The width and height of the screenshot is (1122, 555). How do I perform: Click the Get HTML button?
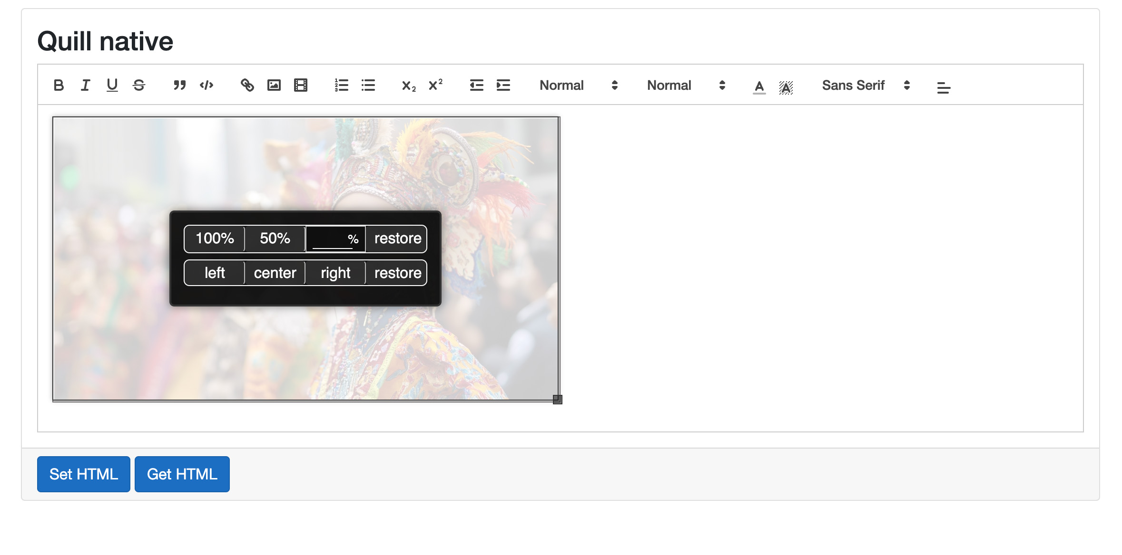point(182,474)
